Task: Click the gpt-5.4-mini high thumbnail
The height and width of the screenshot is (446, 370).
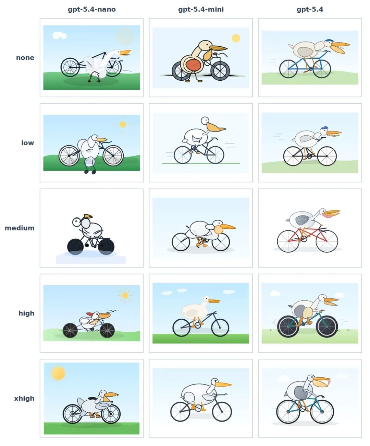Action: [201, 313]
